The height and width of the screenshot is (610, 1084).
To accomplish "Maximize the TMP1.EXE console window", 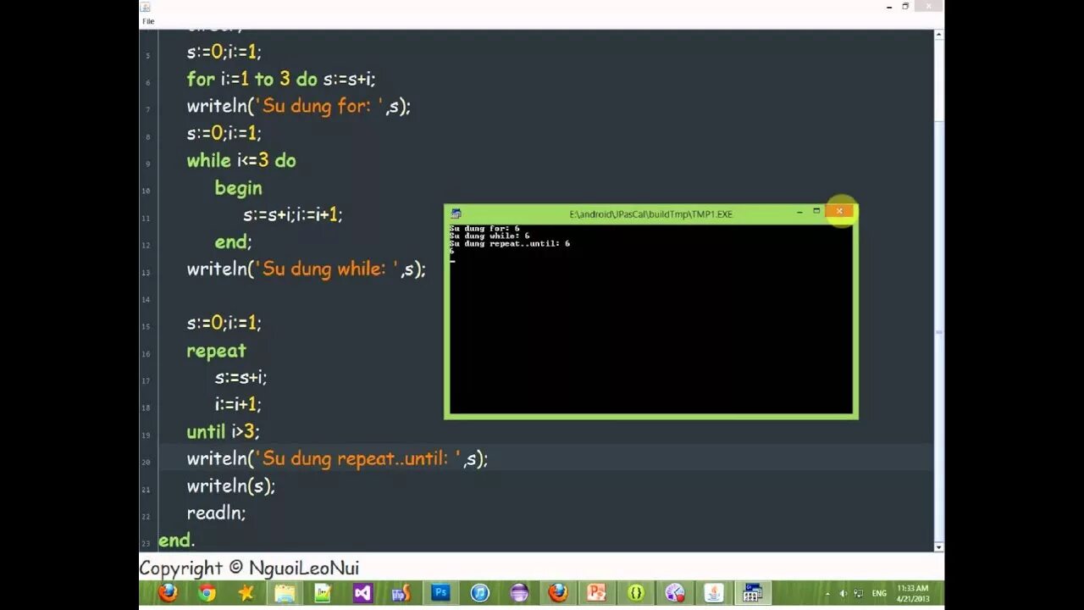I will tap(816, 212).
